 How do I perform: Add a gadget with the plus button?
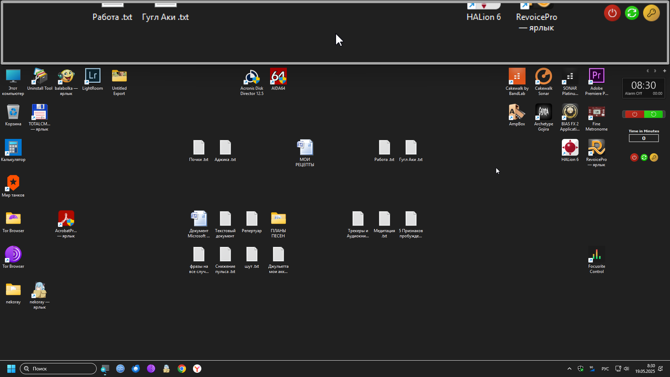[664, 71]
